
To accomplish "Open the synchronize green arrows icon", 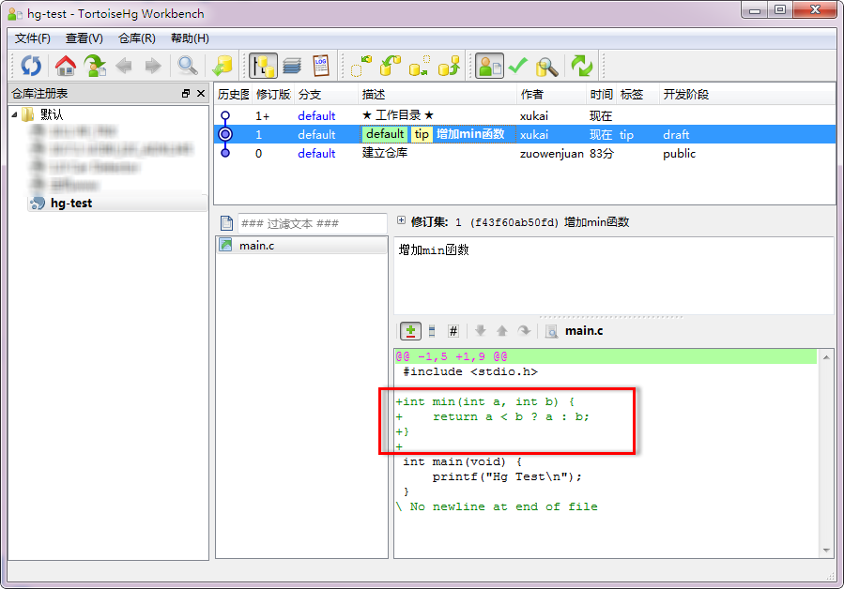I will click(x=582, y=66).
